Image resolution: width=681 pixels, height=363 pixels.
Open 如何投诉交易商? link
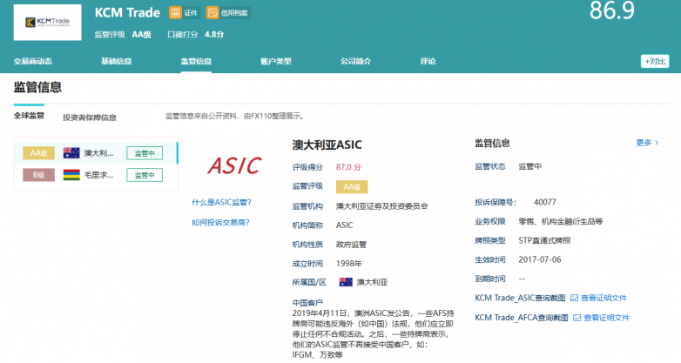click(x=220, y=223)
